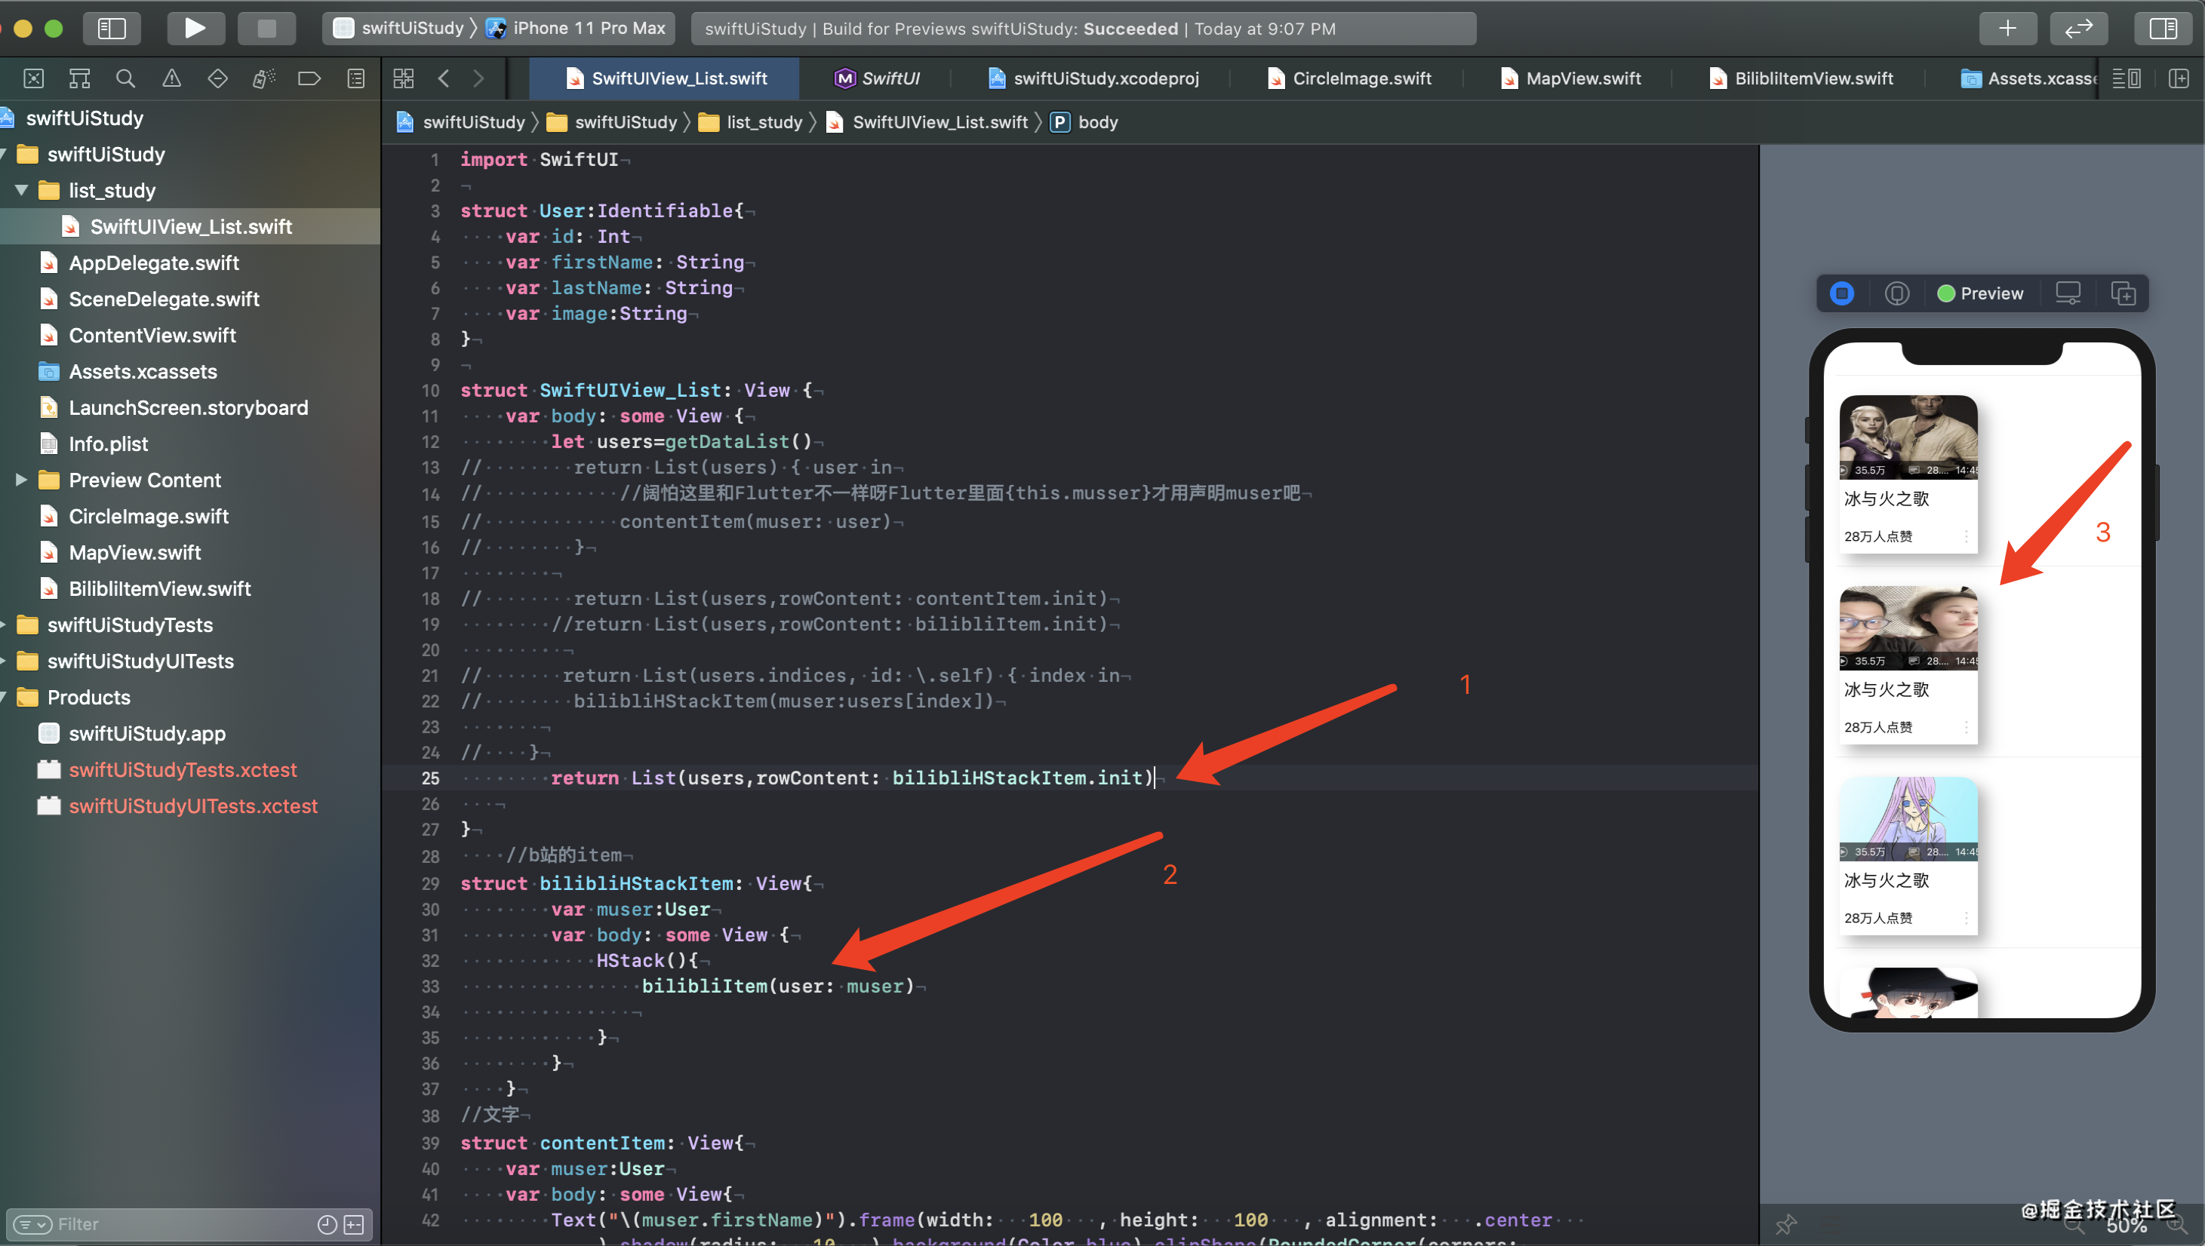Click the build status activity bar

pyautogui.click(x=1084, y=28)
